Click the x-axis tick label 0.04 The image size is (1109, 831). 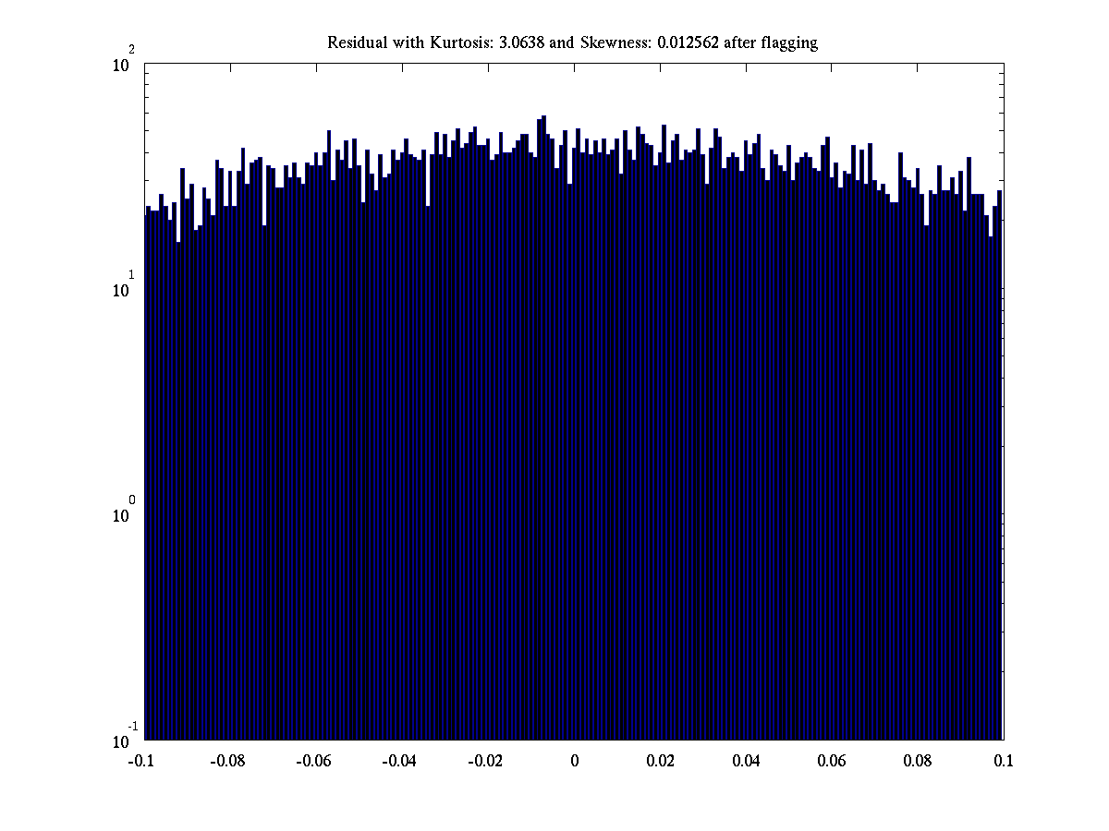click(x=747, y=761)
